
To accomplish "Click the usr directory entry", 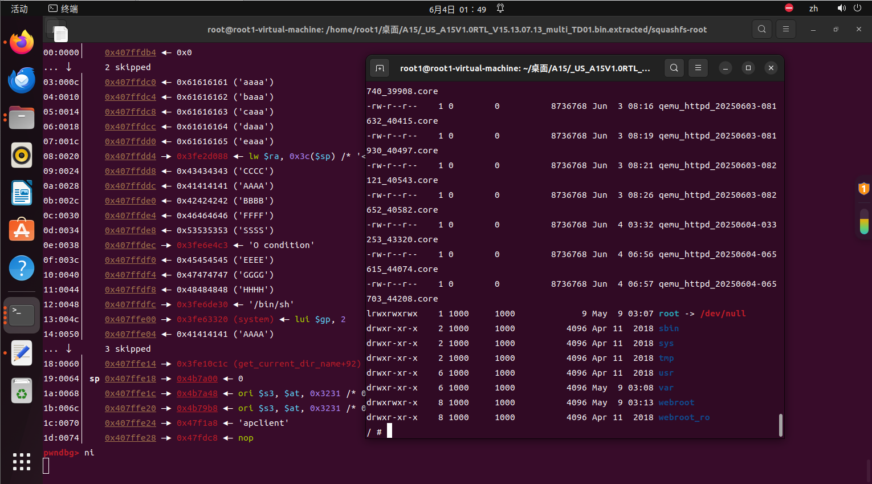I will (x=666, y=373).
